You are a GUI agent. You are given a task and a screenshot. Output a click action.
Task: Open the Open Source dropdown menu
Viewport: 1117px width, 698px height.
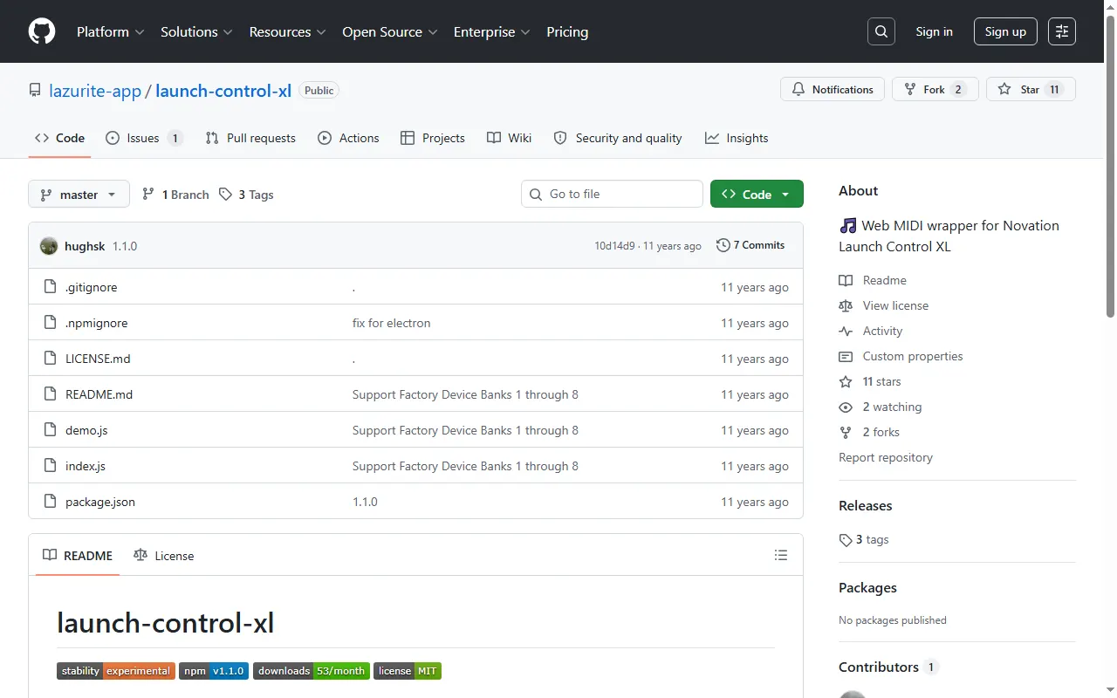click(x=390, y=31)
